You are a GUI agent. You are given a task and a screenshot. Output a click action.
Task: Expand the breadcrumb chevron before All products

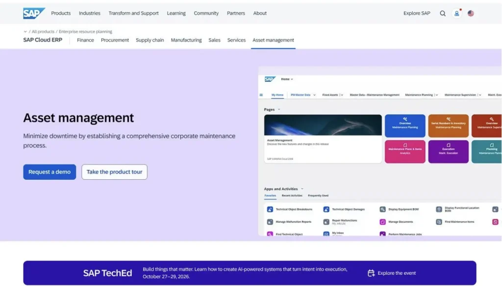[25, 32]
